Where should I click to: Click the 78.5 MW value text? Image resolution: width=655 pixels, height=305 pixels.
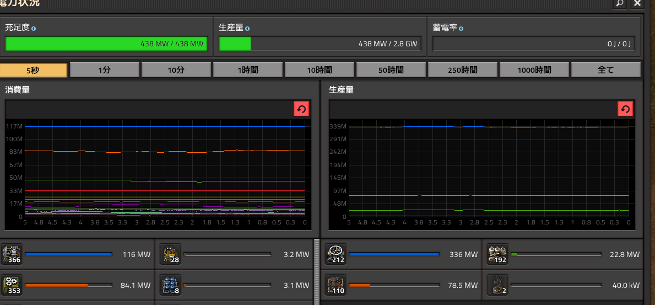tap(462, 286)
